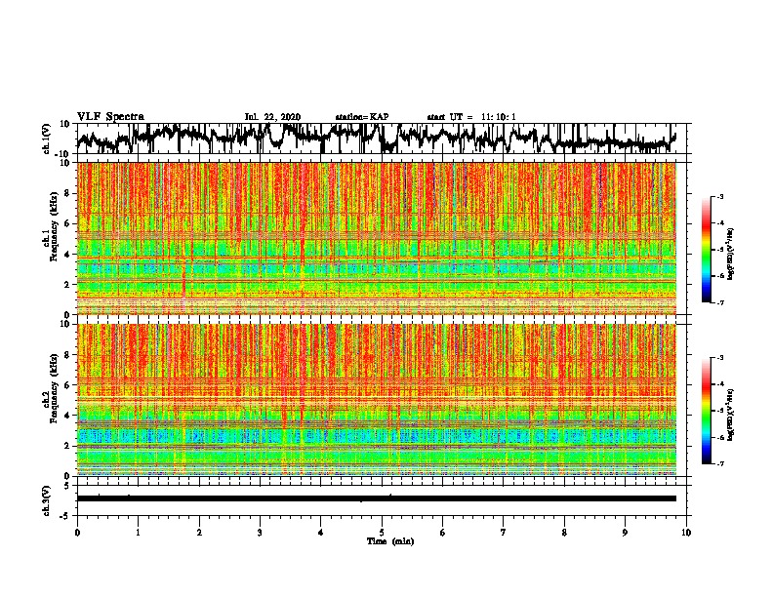Click time axis tick label 6
The width and height of the screenshot is (773, 597).
pyautogui.click(x=443, y=533)
